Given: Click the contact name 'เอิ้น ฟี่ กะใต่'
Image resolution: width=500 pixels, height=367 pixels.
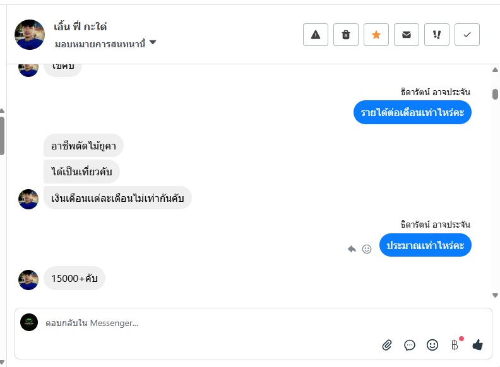Looking at the screenshot, I should pyautogui.click(x=81, y=26).
